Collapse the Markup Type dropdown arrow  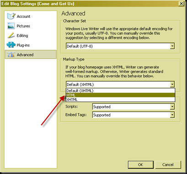pyautogui.click(x=172, y=84)
